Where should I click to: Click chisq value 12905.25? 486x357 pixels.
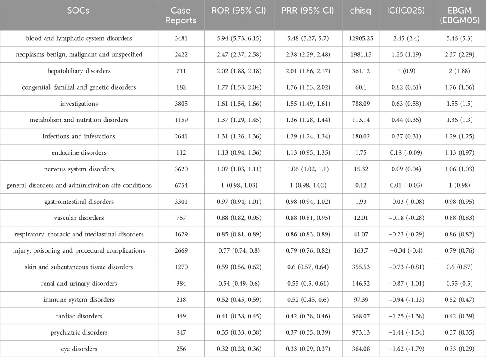[361, 39]
